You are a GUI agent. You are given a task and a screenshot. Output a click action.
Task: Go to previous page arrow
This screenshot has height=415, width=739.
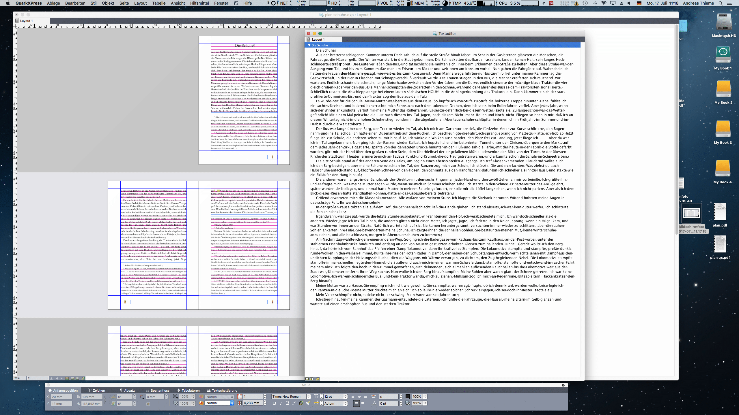pos(57,378)
